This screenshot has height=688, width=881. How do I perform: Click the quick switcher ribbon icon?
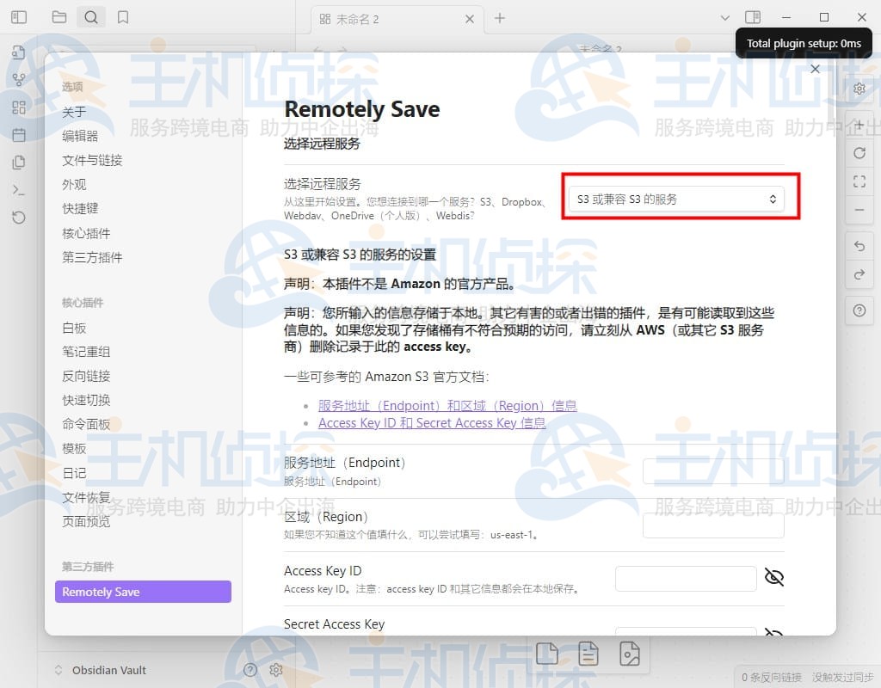click(19, 52)
